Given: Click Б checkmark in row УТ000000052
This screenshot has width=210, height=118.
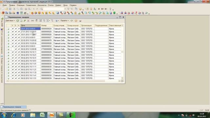Looking at the screenshot, I should (16, 49).
